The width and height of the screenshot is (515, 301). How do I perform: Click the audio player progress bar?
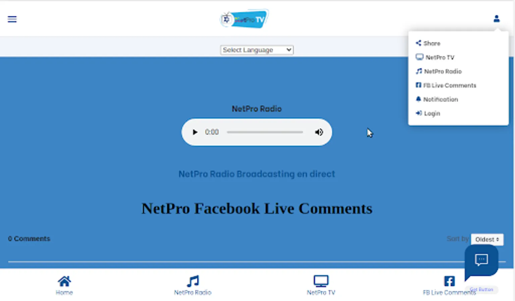265,132
